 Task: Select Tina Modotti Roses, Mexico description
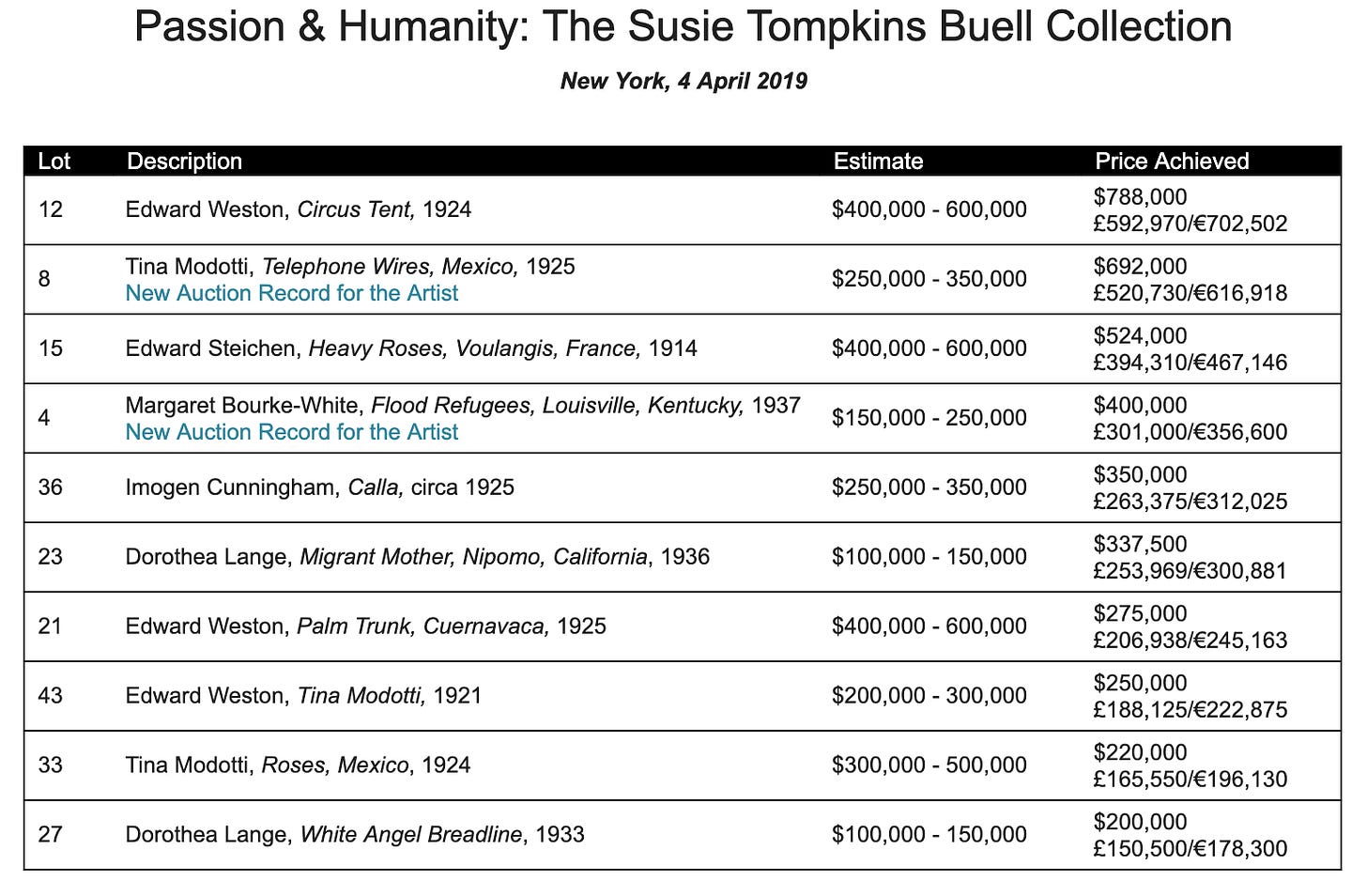(298, 765)
